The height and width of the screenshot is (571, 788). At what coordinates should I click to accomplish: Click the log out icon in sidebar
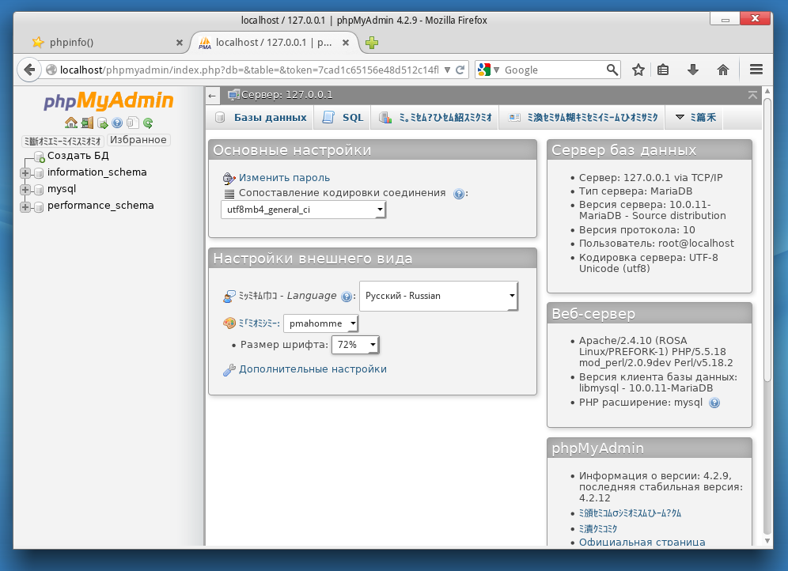[x=88, y=123]
